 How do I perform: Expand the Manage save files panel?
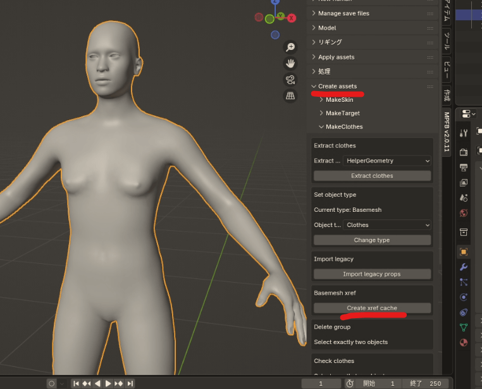pyautogui.click(x=343, y=13)
